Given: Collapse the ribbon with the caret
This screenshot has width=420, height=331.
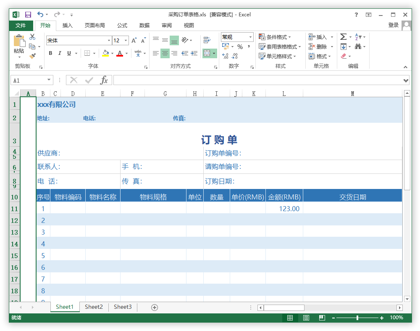Looking at the screenshot, I should (x=406, y=67).
